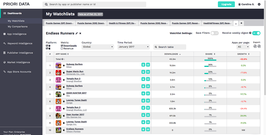Click the Keyword Intelligence key icon
The width and height of the screenshot is (266, 135).
[x=5, y=43]
